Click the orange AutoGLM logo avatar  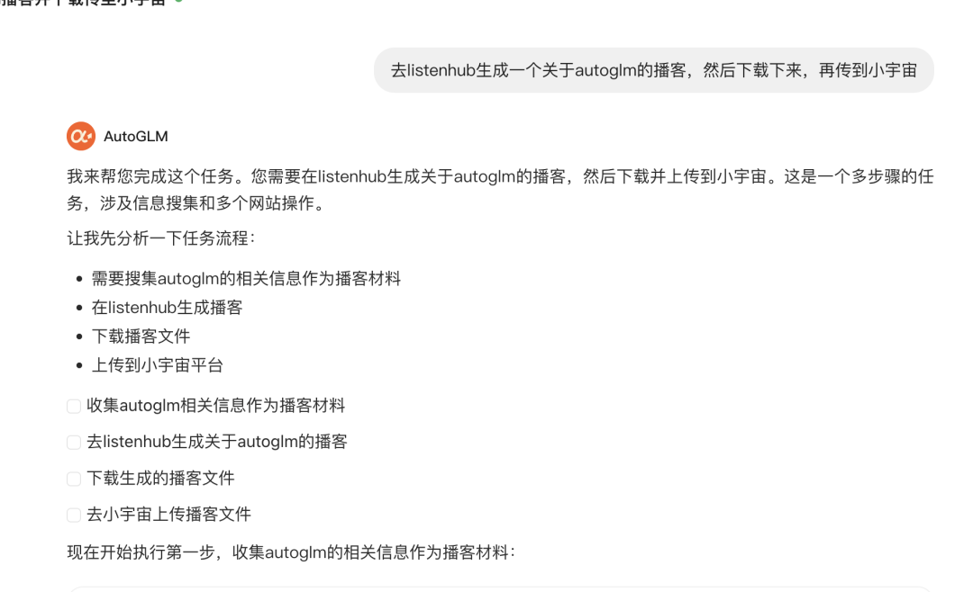point(81,136)
